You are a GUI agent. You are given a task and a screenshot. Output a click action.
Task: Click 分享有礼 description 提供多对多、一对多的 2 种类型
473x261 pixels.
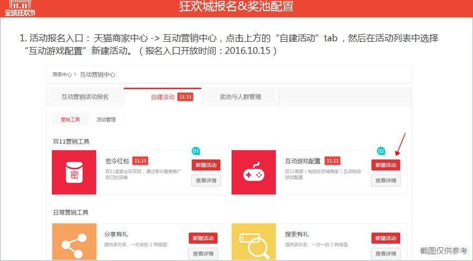136,245
